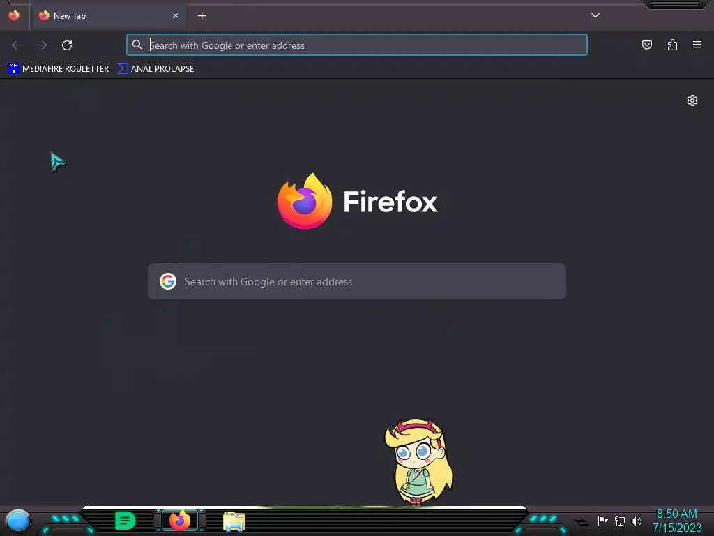
Task: Open a new tab with plus button
Action: point(202,16)
